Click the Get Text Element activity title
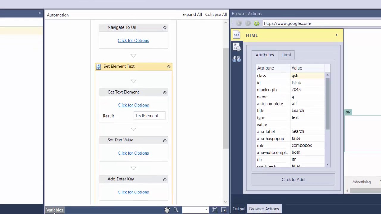 123,92
